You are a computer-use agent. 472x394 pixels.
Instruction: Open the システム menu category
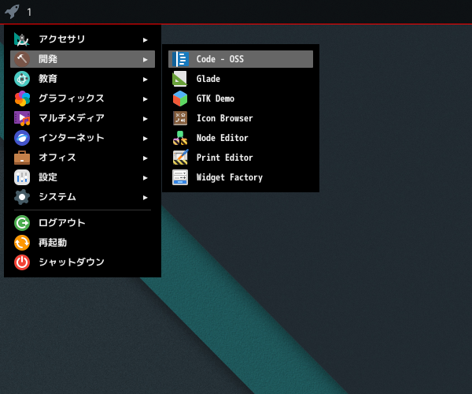(83, 197)
